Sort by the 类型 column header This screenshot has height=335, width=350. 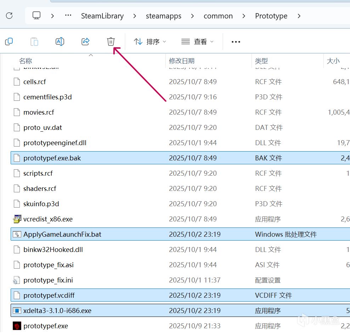pos(261,61)
